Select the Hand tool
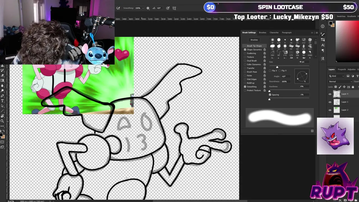The height and width of the screenshot is (202, 359). tap(3, 116)
